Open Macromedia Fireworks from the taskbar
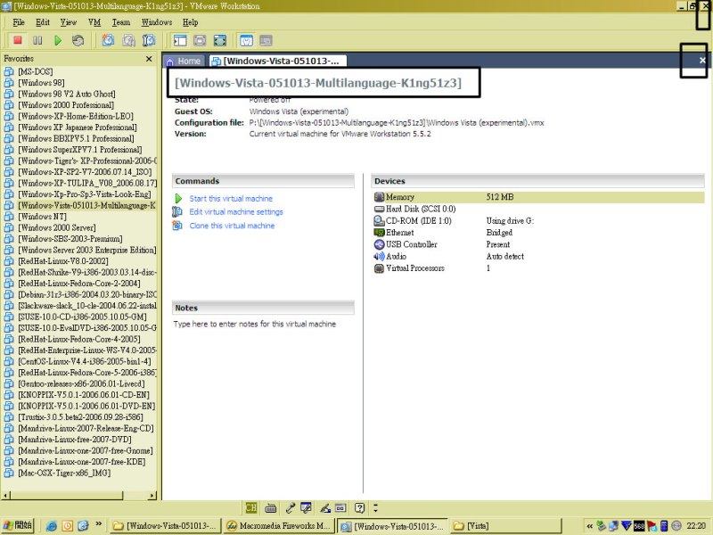The height and width of the screenshot is (535, 713). coord(278,525)
